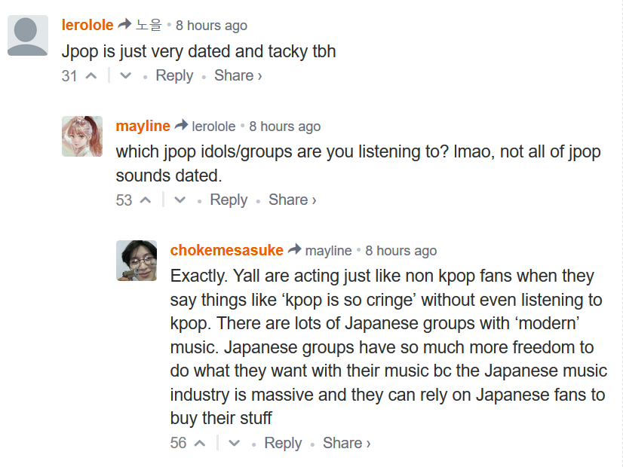This screenshot has height=467, width=623.
Task: Upvote lerolole's Jpop comment
Action: point(91,76)
